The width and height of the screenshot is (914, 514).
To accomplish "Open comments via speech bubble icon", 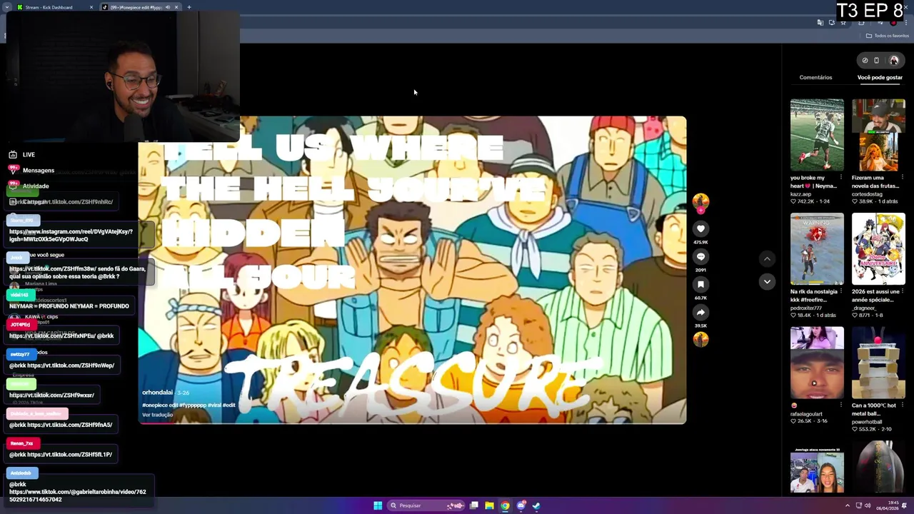I will [700, 256].
